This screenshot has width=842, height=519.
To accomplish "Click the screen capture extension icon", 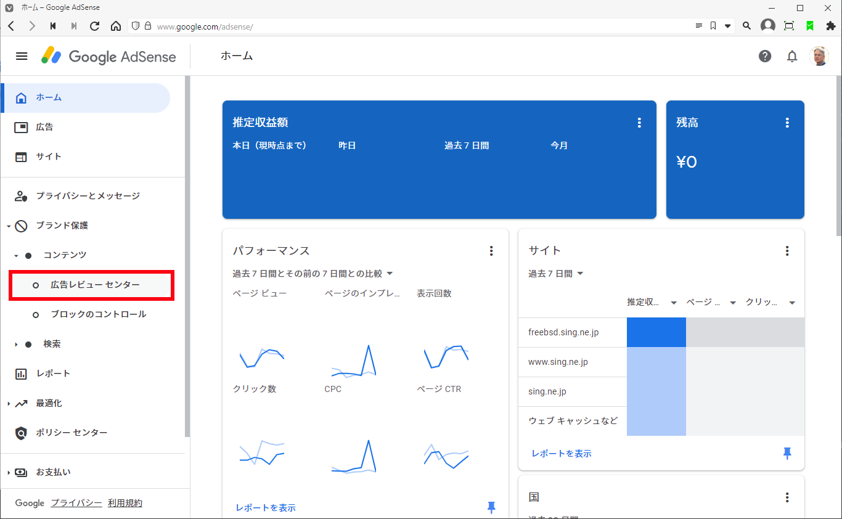I will (x=789, y=26).
